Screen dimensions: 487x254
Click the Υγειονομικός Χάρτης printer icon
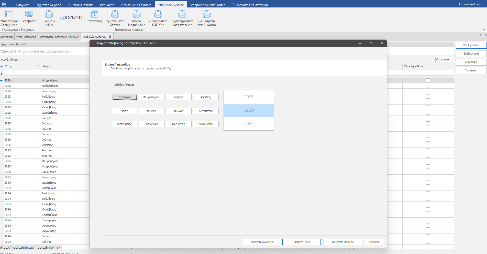pos(115,14)
